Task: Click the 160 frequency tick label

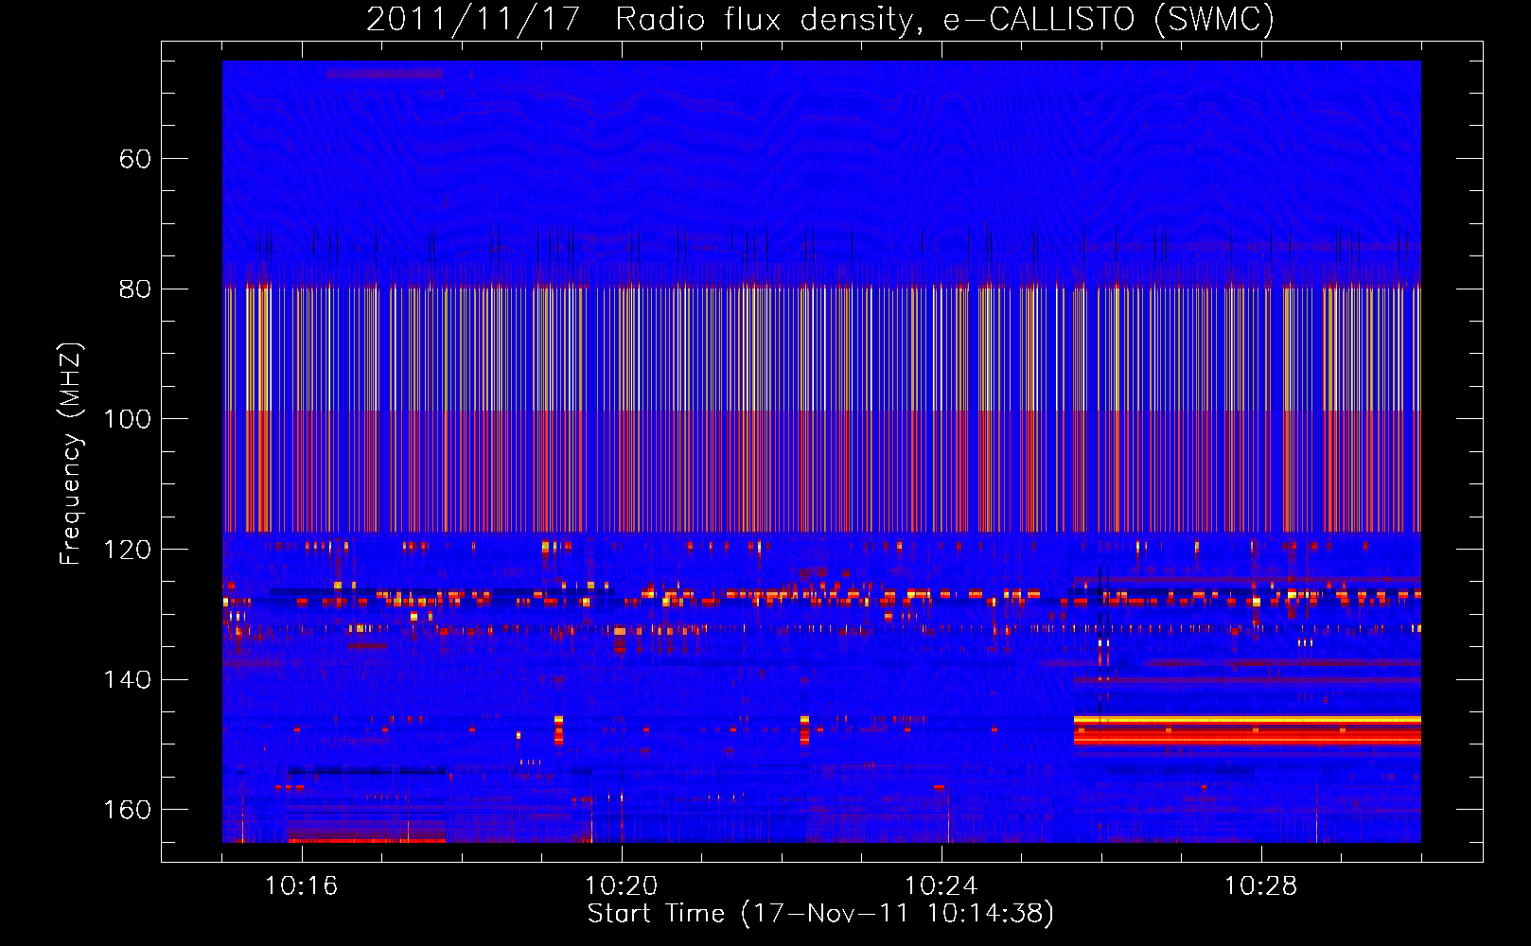Action: 128,810
